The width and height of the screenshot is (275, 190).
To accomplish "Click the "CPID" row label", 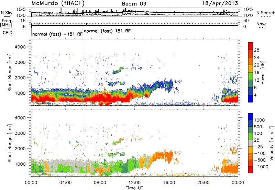I will coord(8,33).
